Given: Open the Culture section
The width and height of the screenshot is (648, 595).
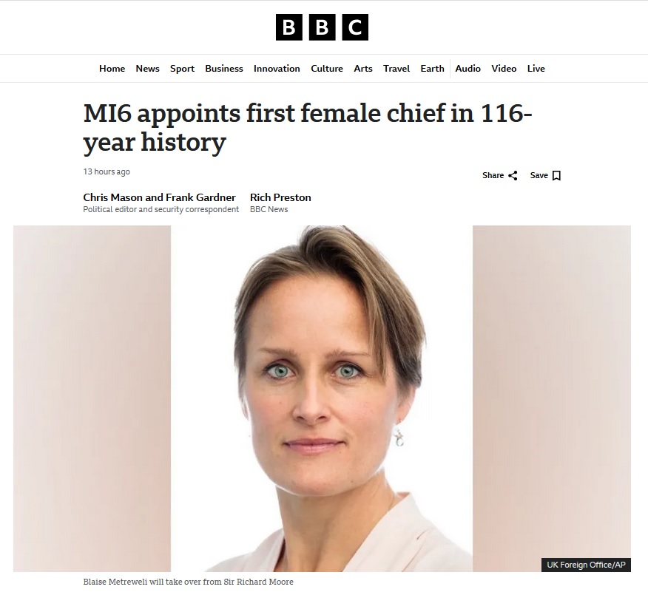Looking at the screenshot, I should pos(327,69).
